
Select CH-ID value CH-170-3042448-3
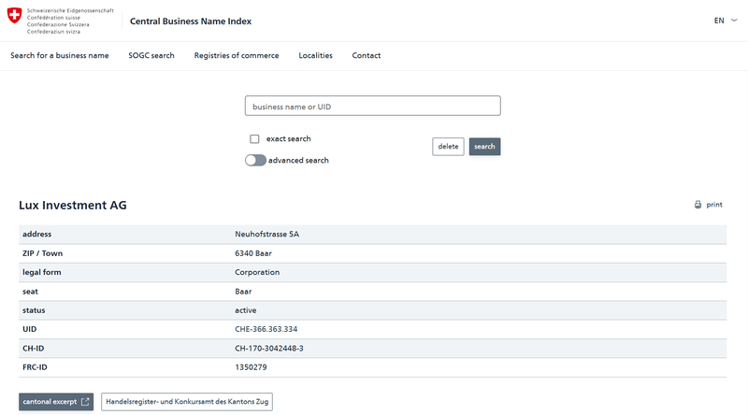point(269,349)
